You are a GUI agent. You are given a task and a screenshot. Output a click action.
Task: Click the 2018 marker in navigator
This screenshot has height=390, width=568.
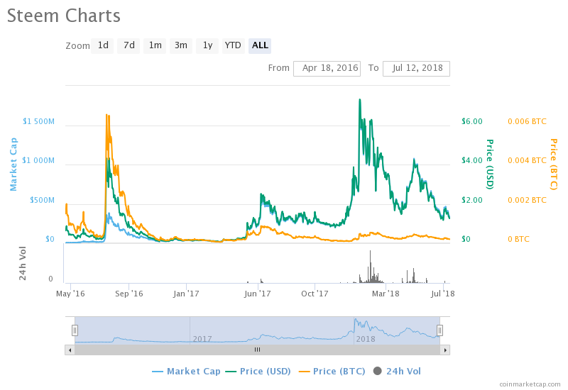[366, 339]
